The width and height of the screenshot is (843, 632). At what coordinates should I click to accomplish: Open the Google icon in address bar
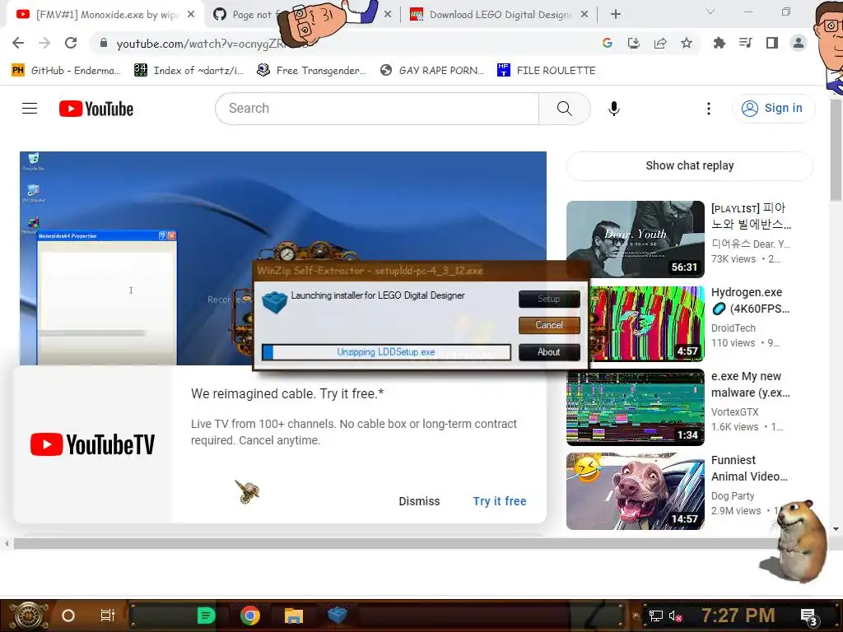click(x=607, y=43)
